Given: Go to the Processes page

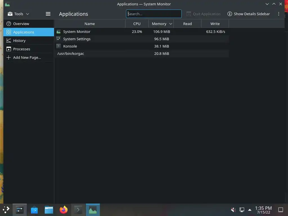Looking at the screenshot, I should click(29, 49).
